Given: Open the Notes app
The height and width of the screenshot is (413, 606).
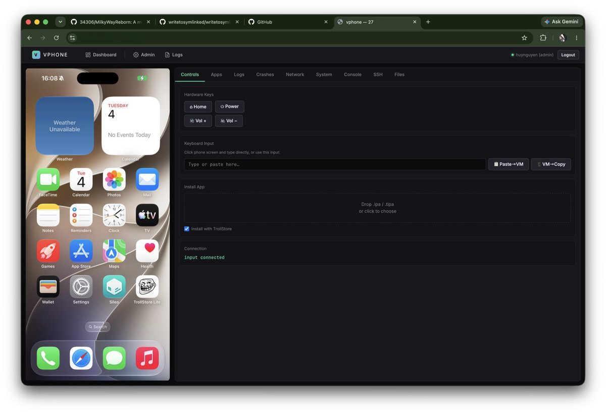Looking at the screenshot, I should coord(48,215).
